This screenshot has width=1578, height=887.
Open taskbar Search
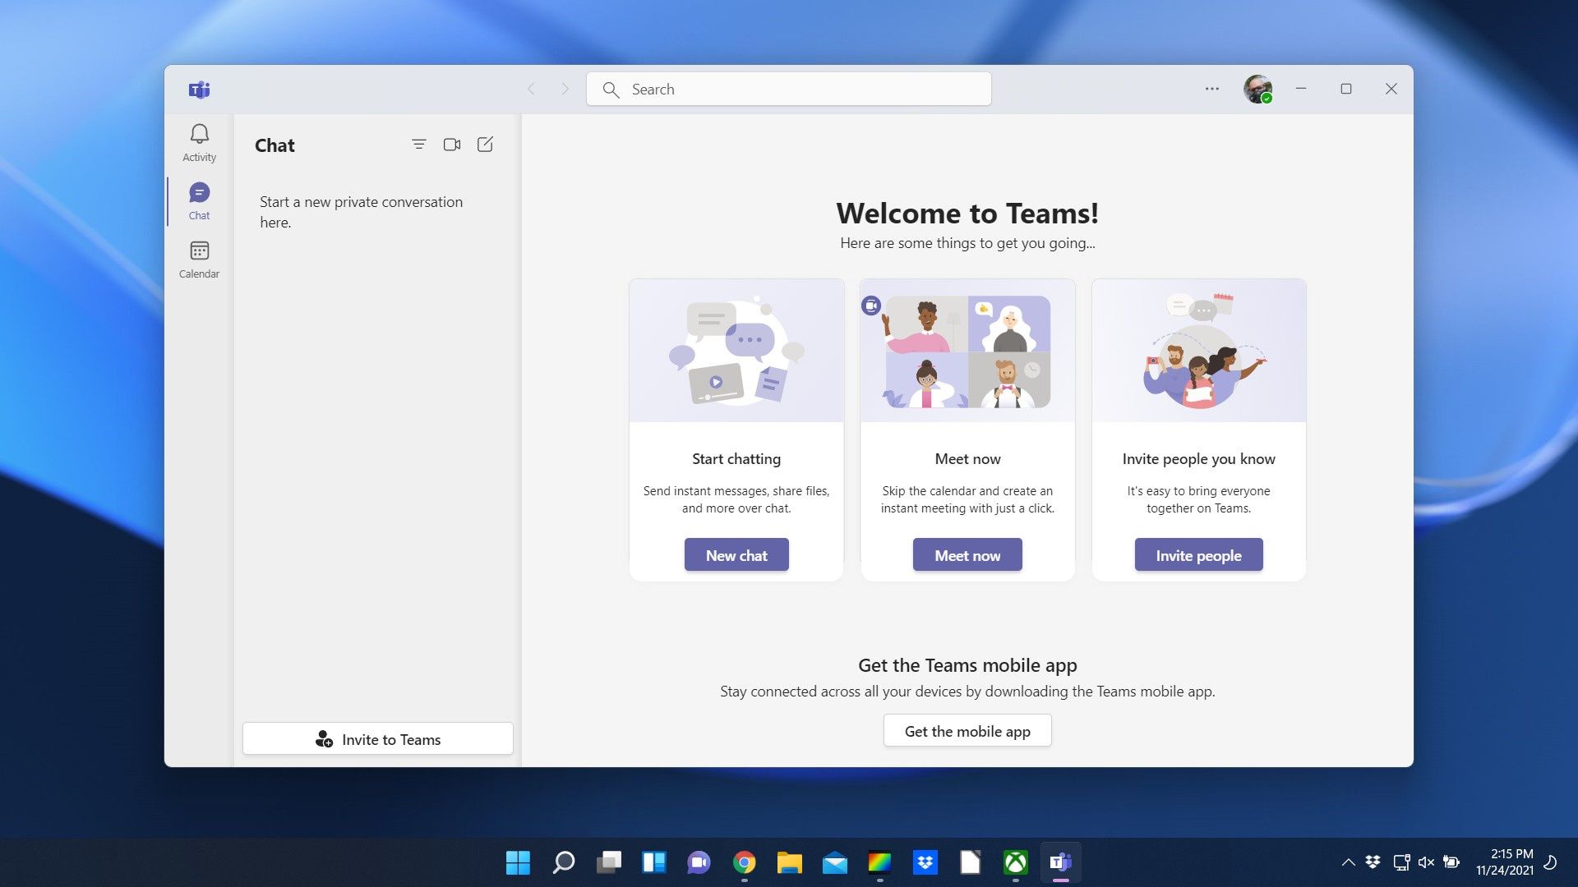[564, 862]
